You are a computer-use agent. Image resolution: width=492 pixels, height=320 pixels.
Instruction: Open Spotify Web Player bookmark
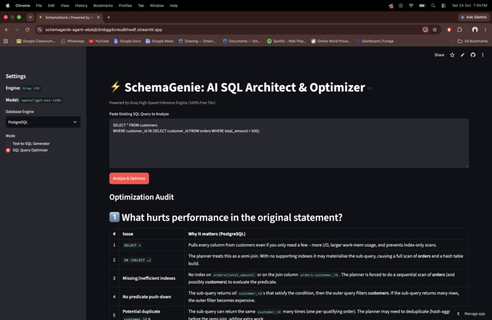point(286,41)
